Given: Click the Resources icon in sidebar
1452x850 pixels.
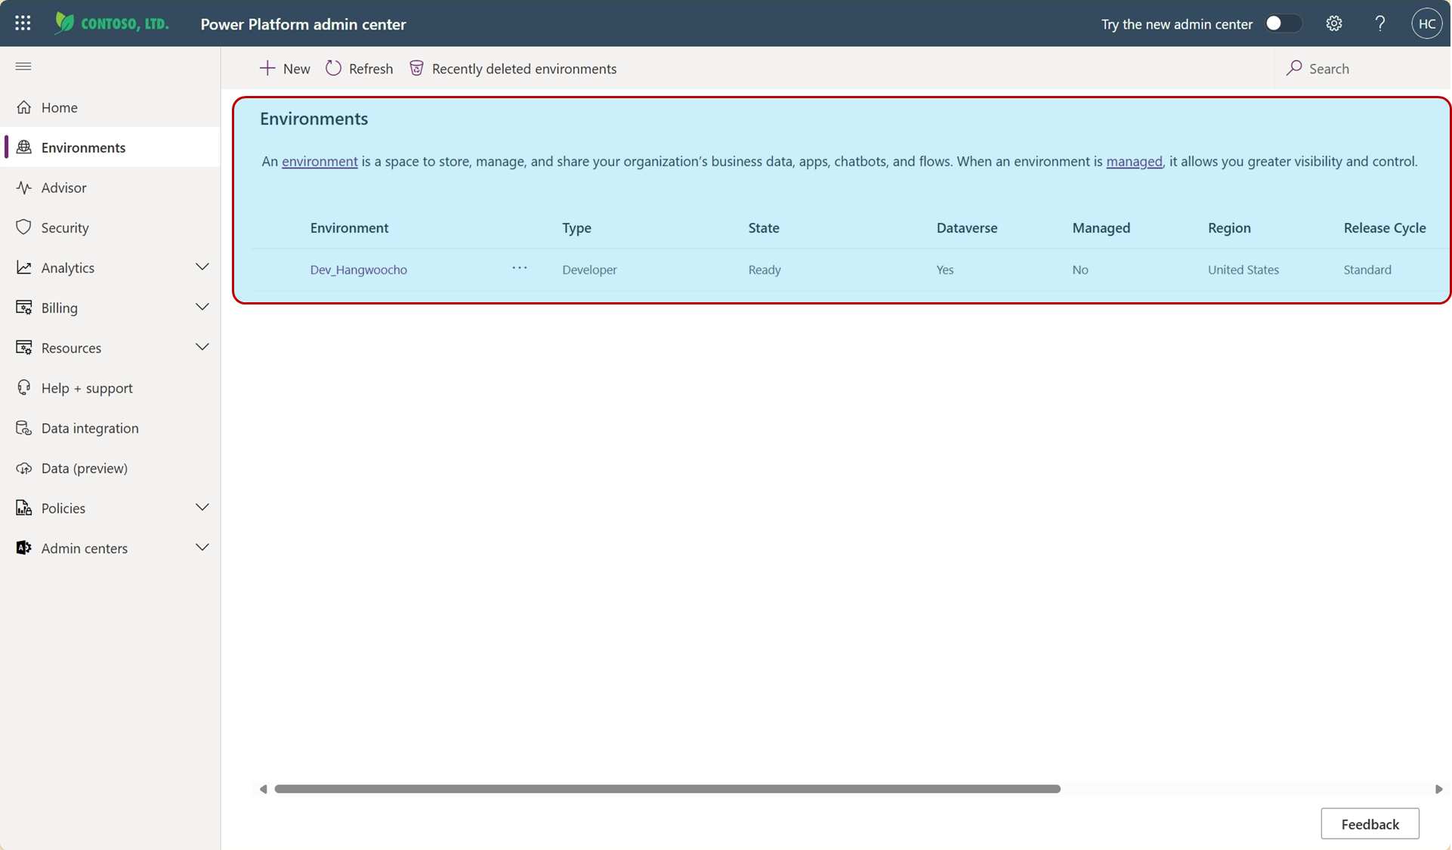Looking at the screenshot, I should [x=24, y=348].
